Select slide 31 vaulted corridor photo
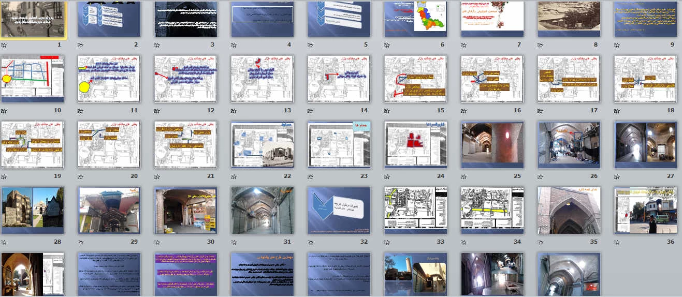 tap(263, 210)
